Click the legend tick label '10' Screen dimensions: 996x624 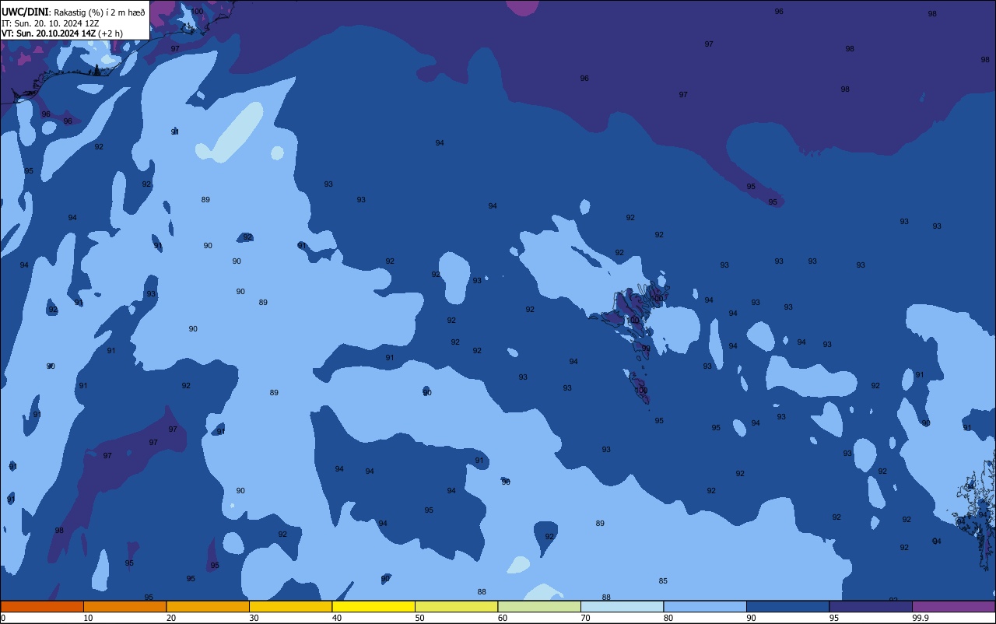point(88,618)
